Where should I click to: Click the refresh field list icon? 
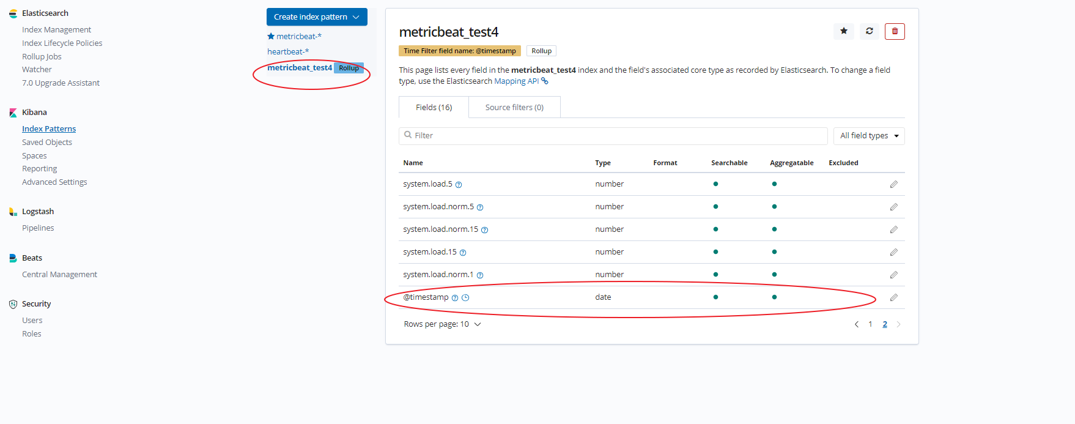[869, 31]
